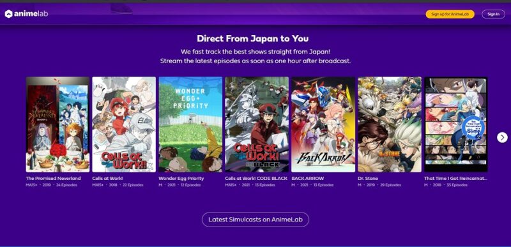The width and height of the screenshot is (511, 247).
Task: Click the Dr. Stone title link
Action: point(369,178)
